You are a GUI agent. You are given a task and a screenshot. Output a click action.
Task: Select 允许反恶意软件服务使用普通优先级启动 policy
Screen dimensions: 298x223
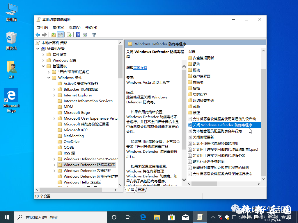tap(222, 119)
